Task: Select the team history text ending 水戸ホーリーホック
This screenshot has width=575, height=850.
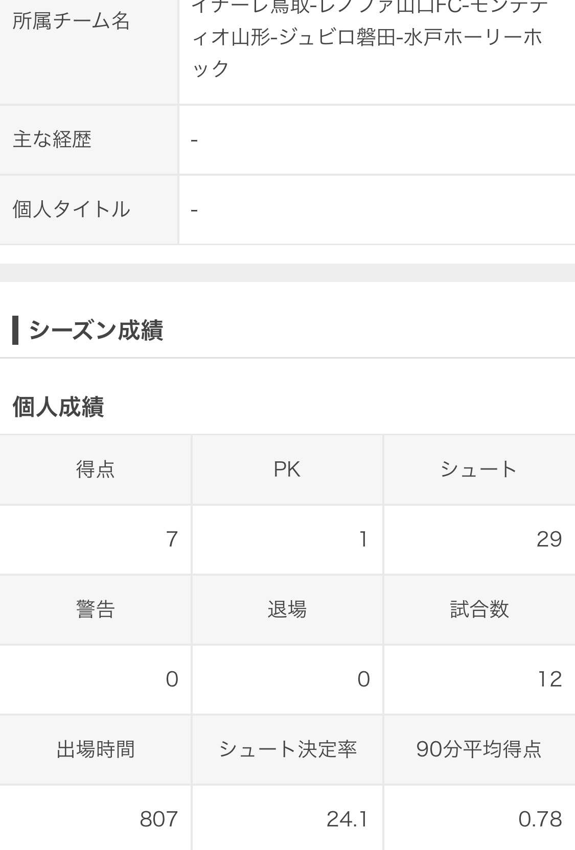Action: click(x=367, y=38)
